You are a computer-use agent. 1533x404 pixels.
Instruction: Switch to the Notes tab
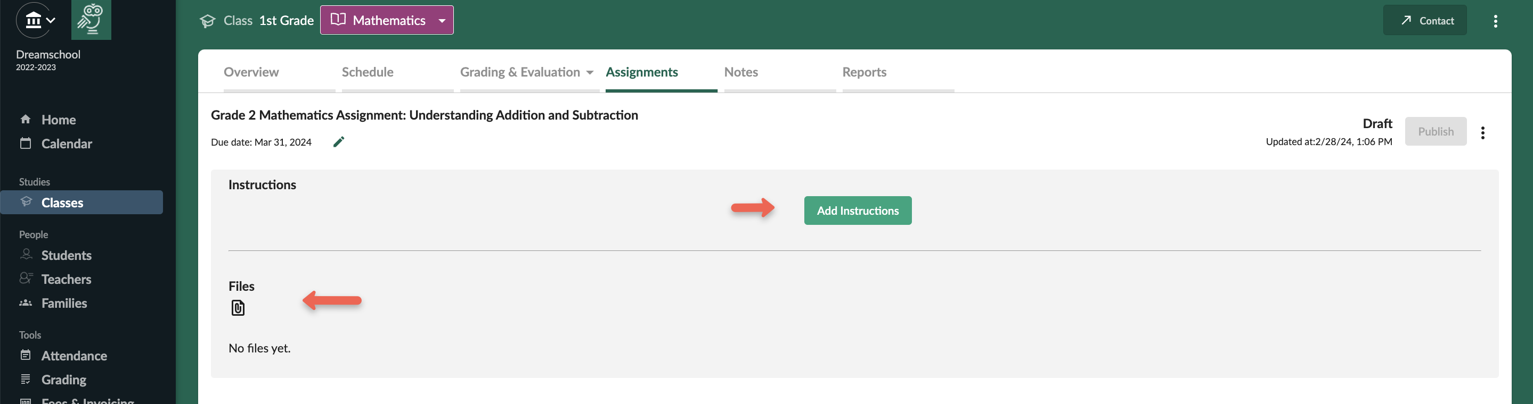(741, 72)
